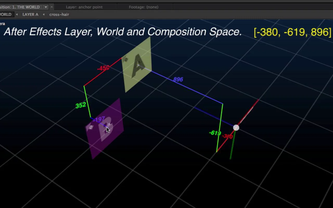Click the red -456 distance label

coord(103,68)
